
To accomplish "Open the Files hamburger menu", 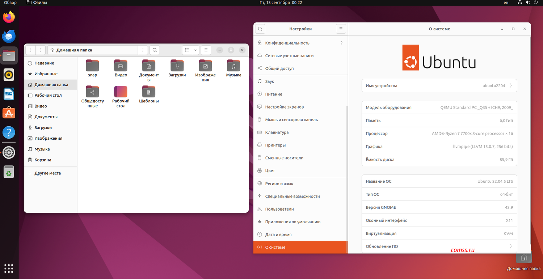I will point(206,50).
